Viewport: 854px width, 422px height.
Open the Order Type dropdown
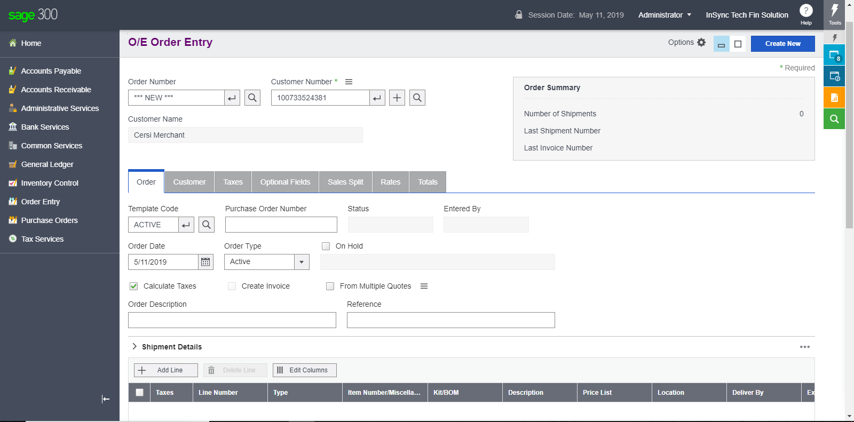302,262
